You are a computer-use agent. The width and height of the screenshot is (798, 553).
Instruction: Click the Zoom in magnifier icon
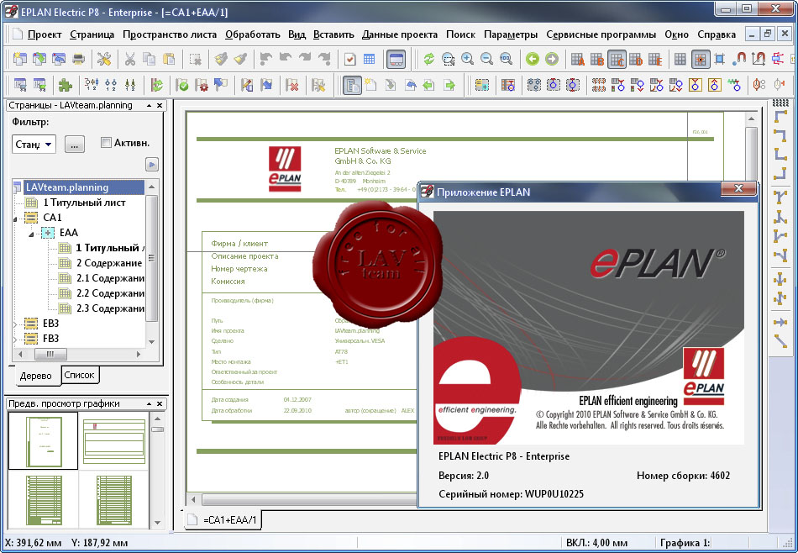tap(468, 59)
